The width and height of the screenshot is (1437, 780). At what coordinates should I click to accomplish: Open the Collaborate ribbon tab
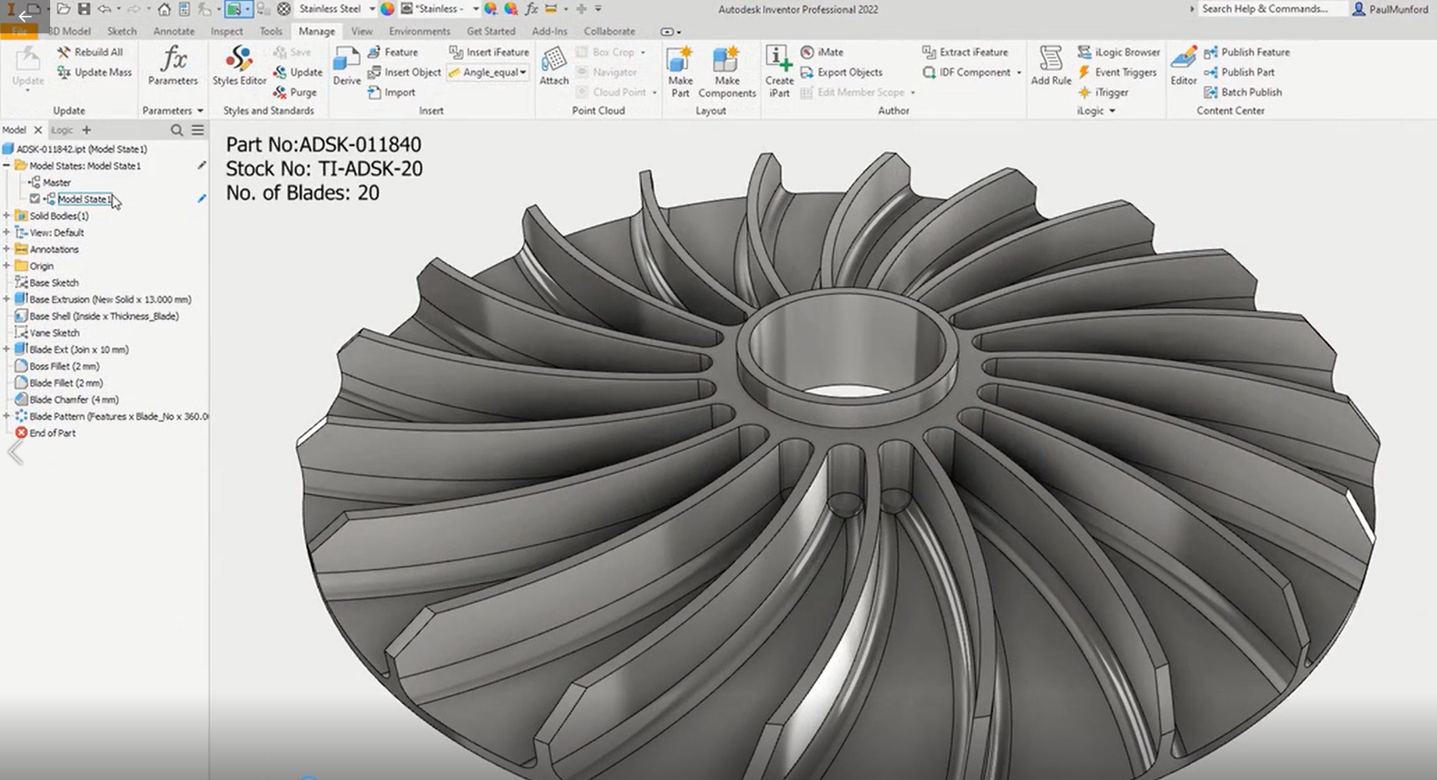pos(609,31)
